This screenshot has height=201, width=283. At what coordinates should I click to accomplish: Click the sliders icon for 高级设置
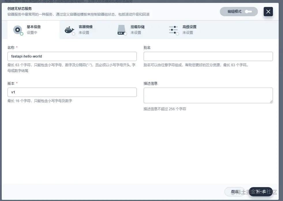(x=173, y=30)
